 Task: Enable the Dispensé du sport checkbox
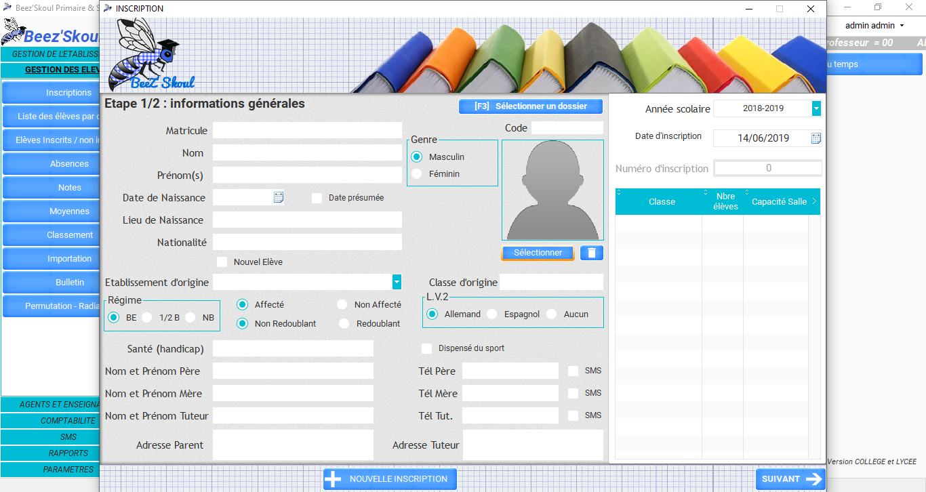(x=426, y=348)
